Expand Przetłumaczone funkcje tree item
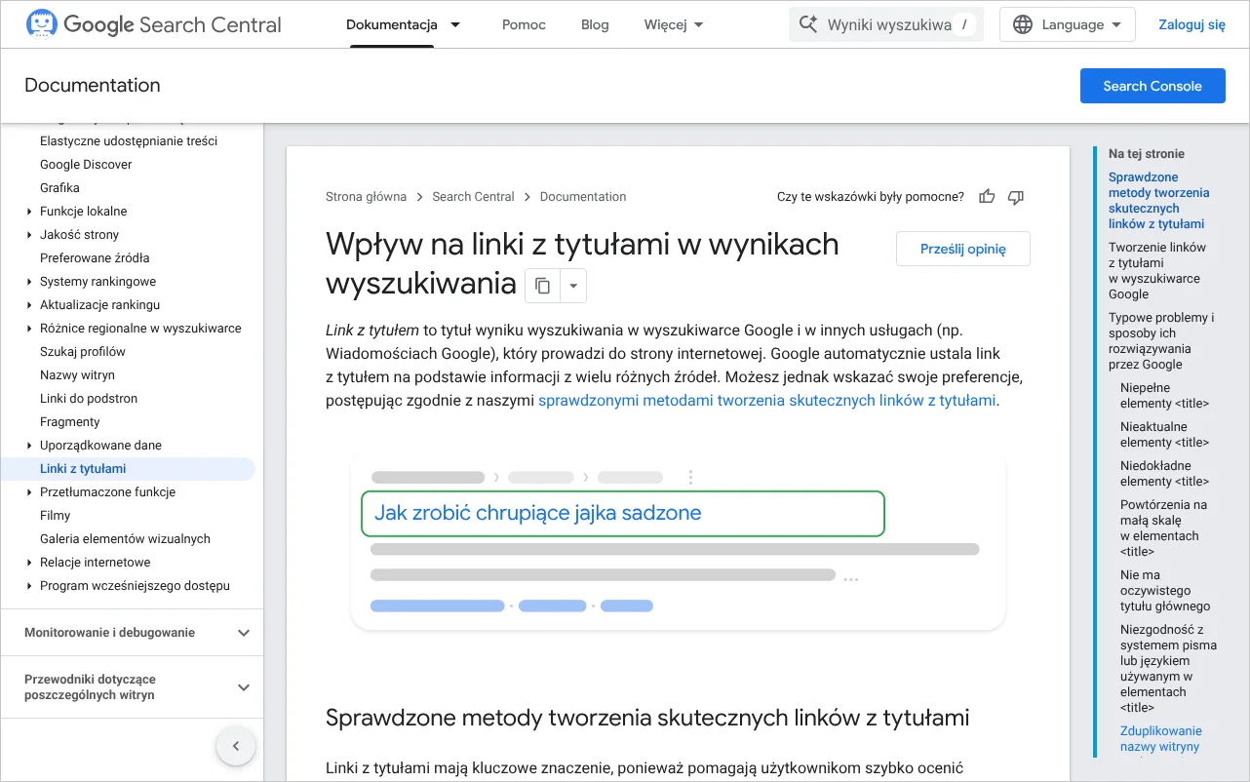The width and height of the screenshot is (1250, 782). pyautogui.click(x=29, y=492)
